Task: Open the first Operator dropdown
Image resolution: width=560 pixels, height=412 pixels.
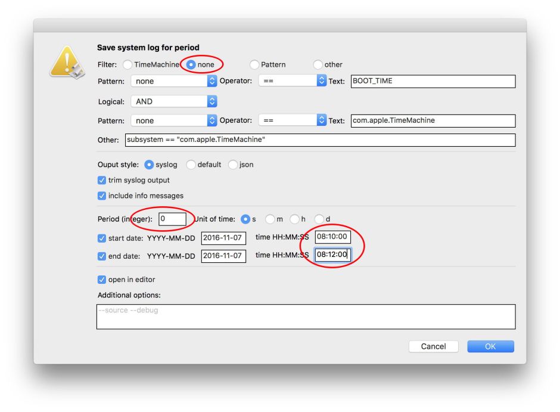Action: click(x=293, y=81)
